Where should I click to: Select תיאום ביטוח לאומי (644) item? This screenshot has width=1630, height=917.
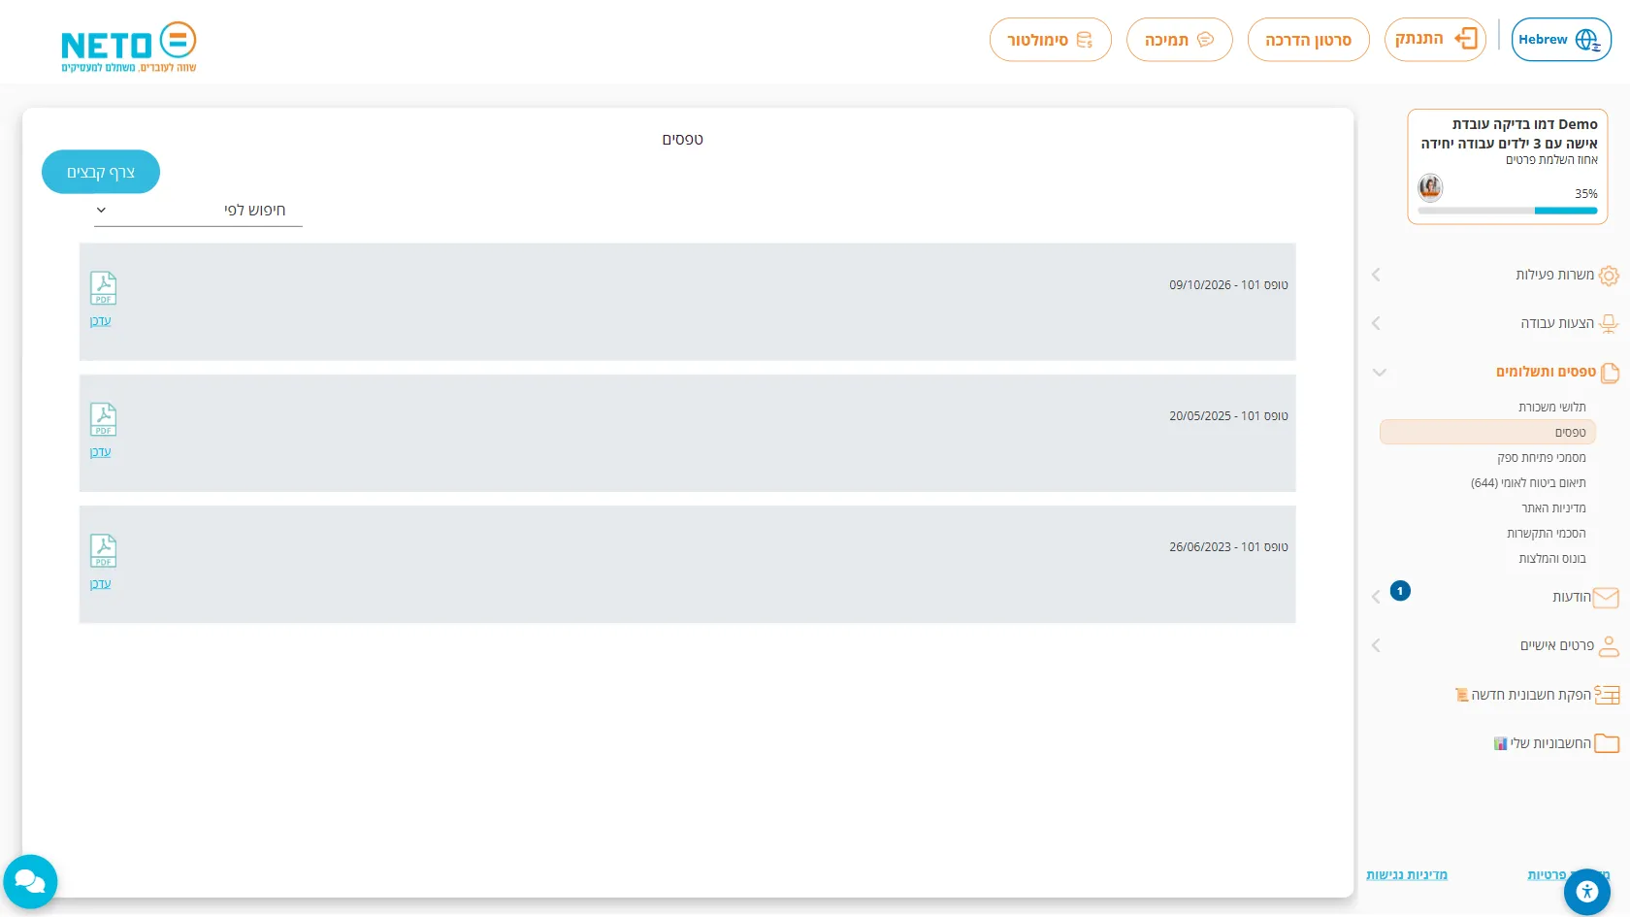(x=1528, y=483)
